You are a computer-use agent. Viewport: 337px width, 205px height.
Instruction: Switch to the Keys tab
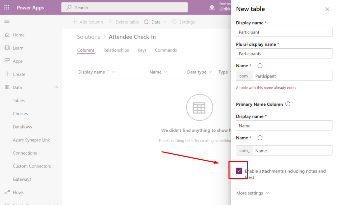[x=142, y=50]
